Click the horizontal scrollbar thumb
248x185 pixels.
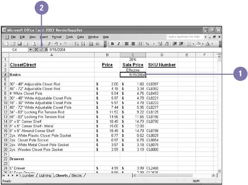click(165, 176)
